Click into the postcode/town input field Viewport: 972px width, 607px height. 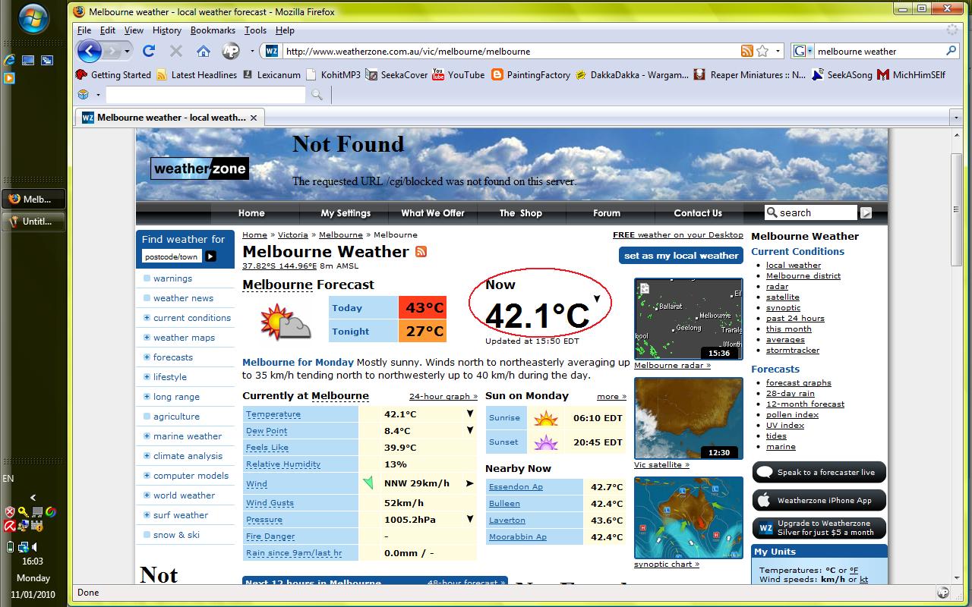172,256
